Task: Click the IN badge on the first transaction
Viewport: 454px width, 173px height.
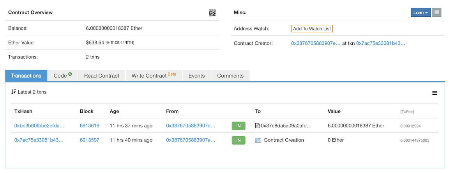Action: point(238,126)
